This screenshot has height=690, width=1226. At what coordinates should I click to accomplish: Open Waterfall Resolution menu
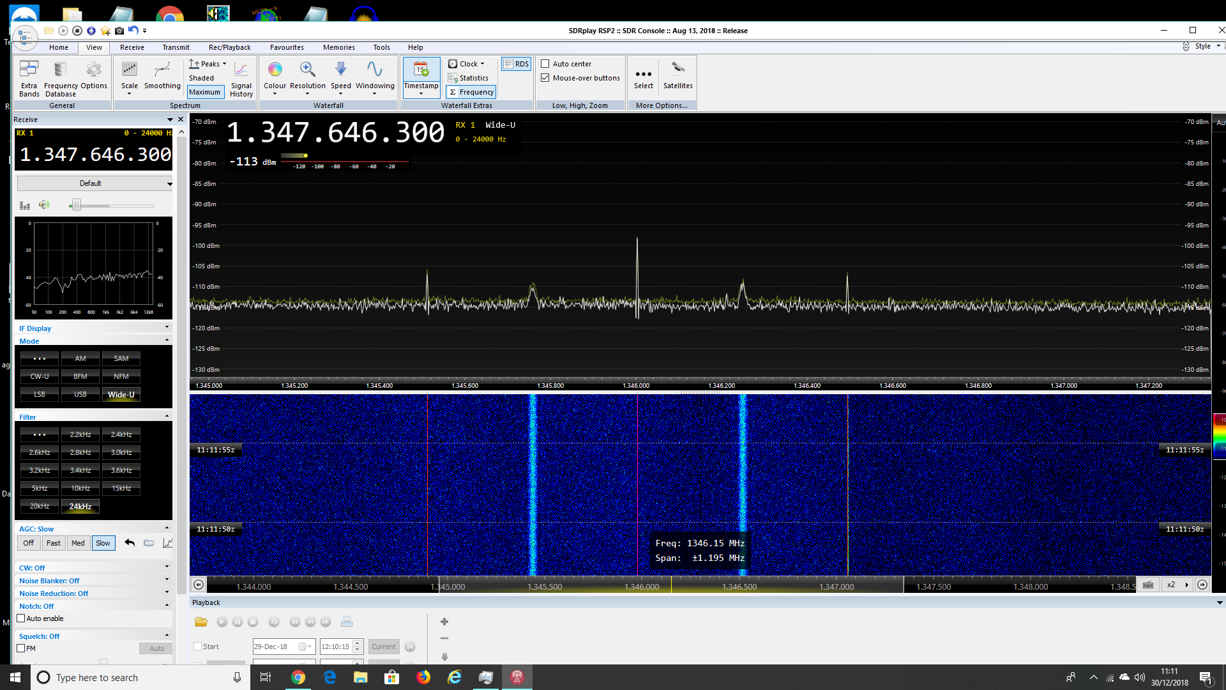click(308, 79)
